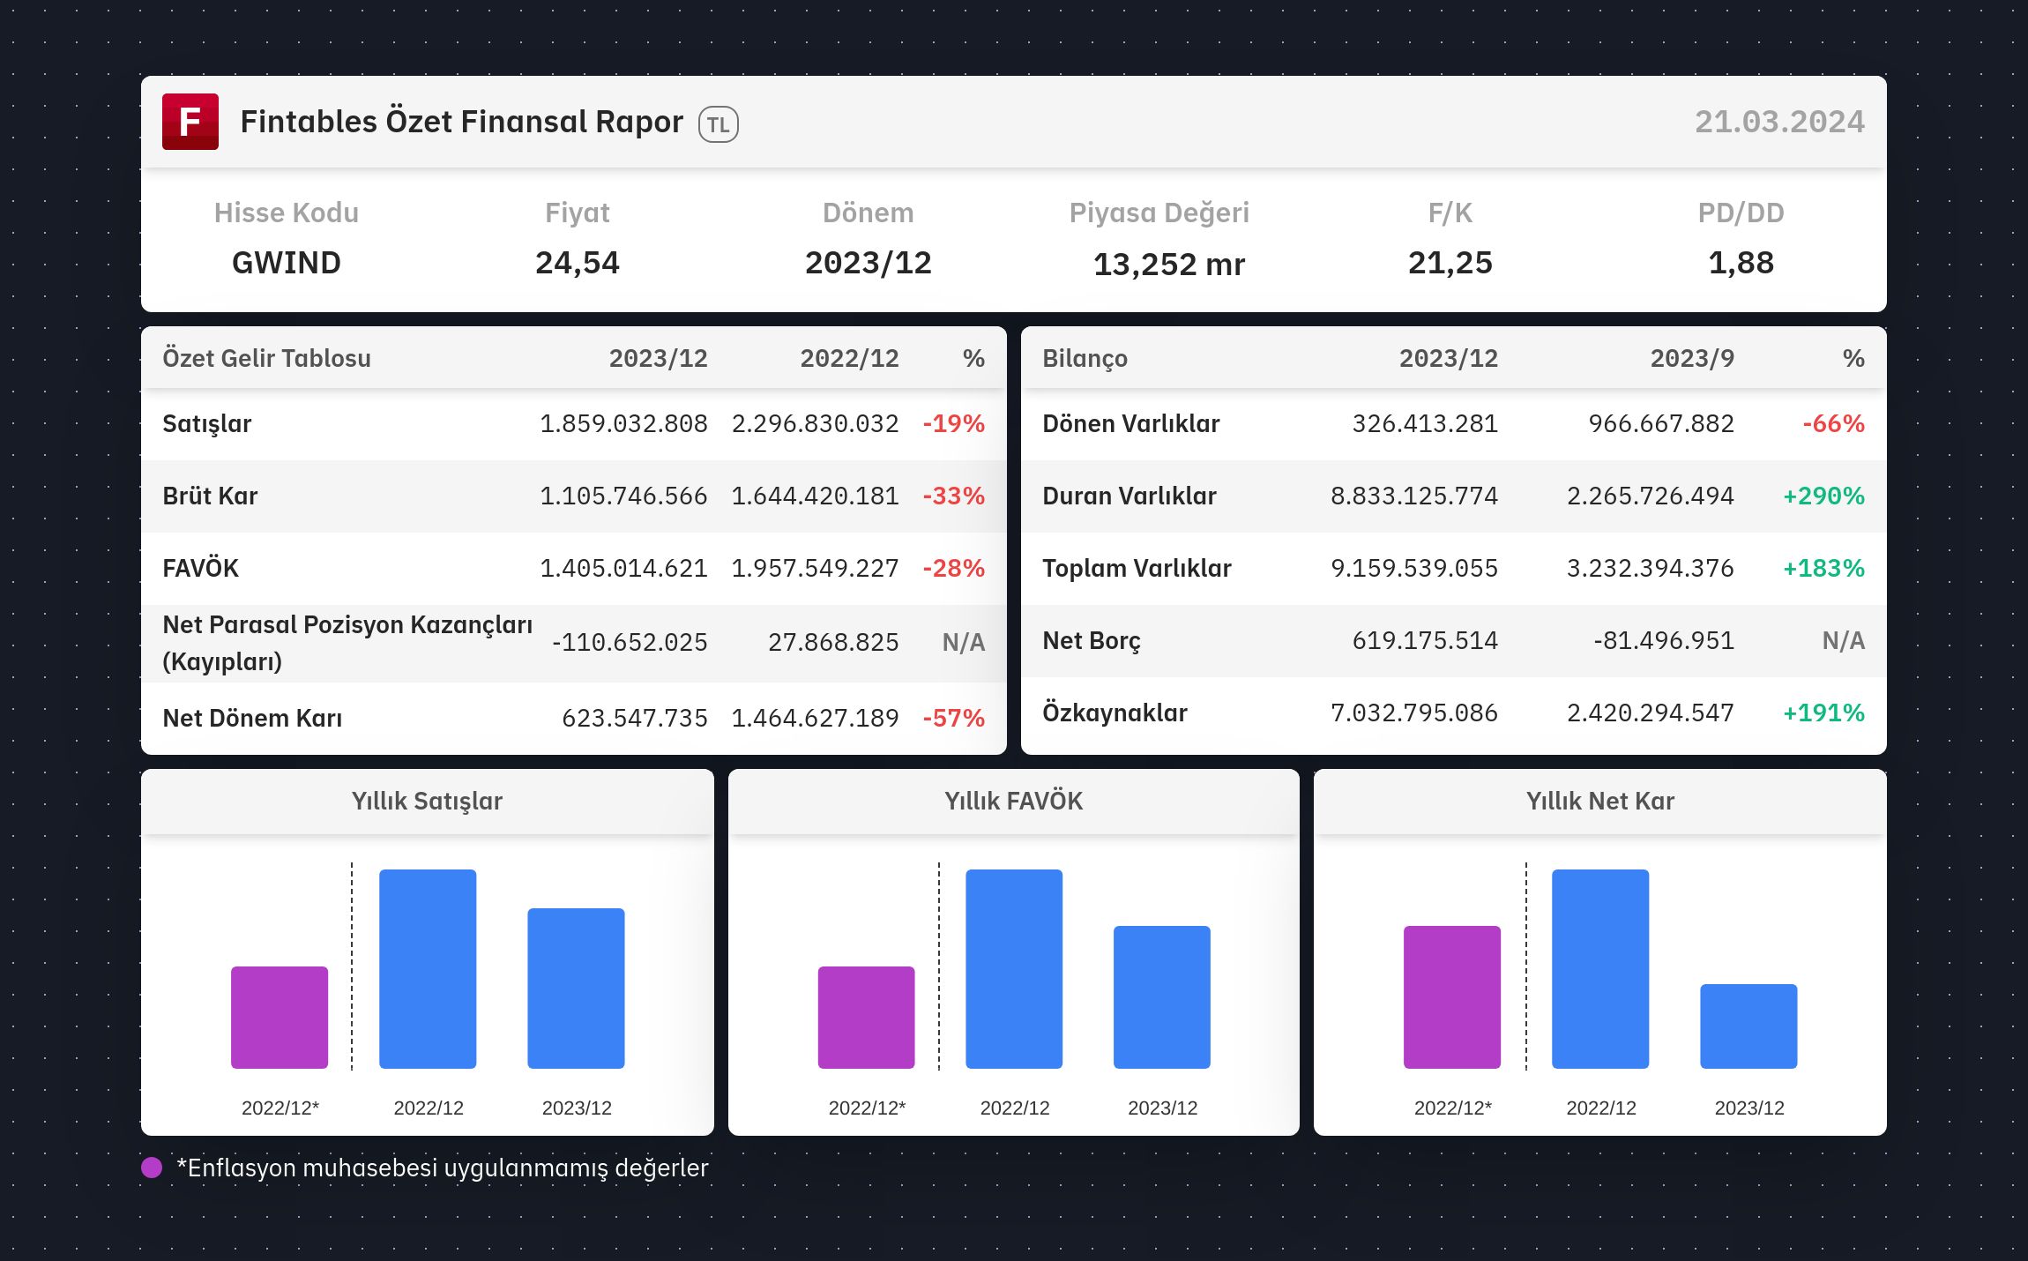Click the red Fintables F logo
Screen dimensions: 2028x1261
[x=190, y=122]
